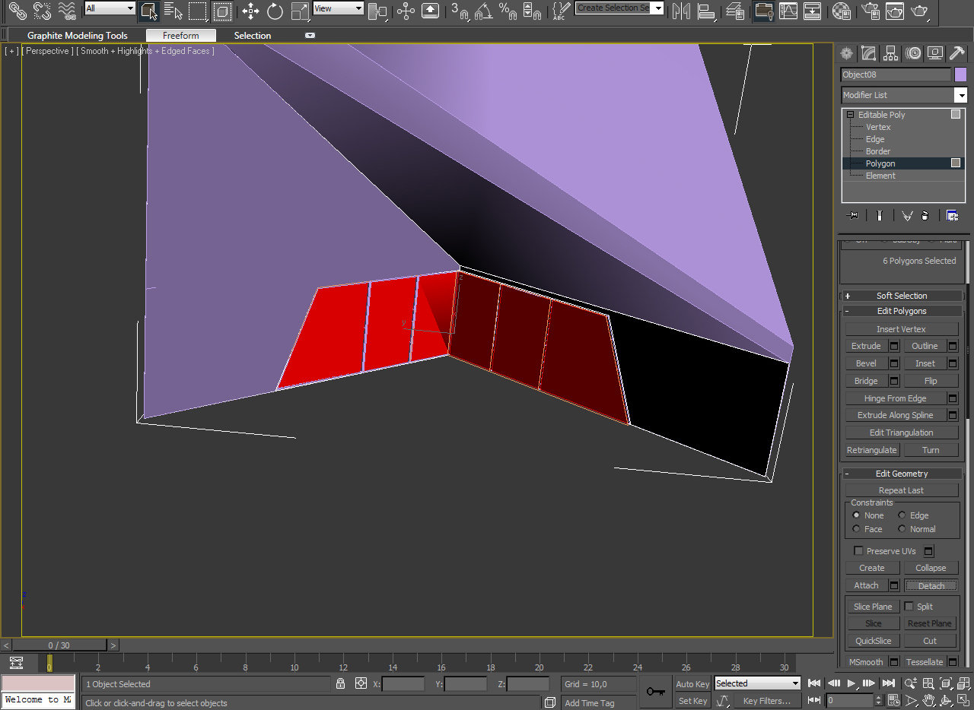Viewport: 974px width, 710px height.
Task: Click the Extrude button
Action: (866, 346)
